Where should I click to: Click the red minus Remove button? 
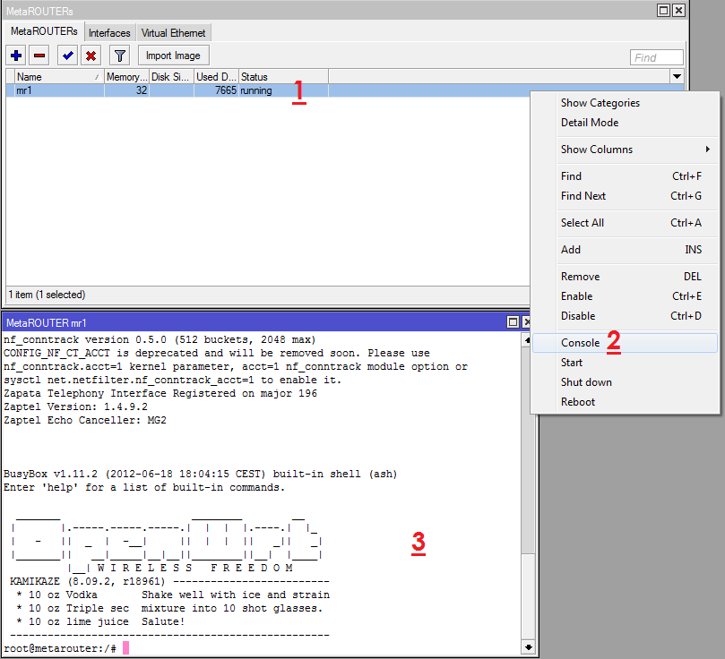coord(39,56)
